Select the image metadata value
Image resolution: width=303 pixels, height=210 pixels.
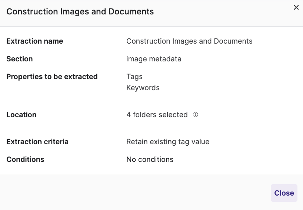click(x=154, y=59)
